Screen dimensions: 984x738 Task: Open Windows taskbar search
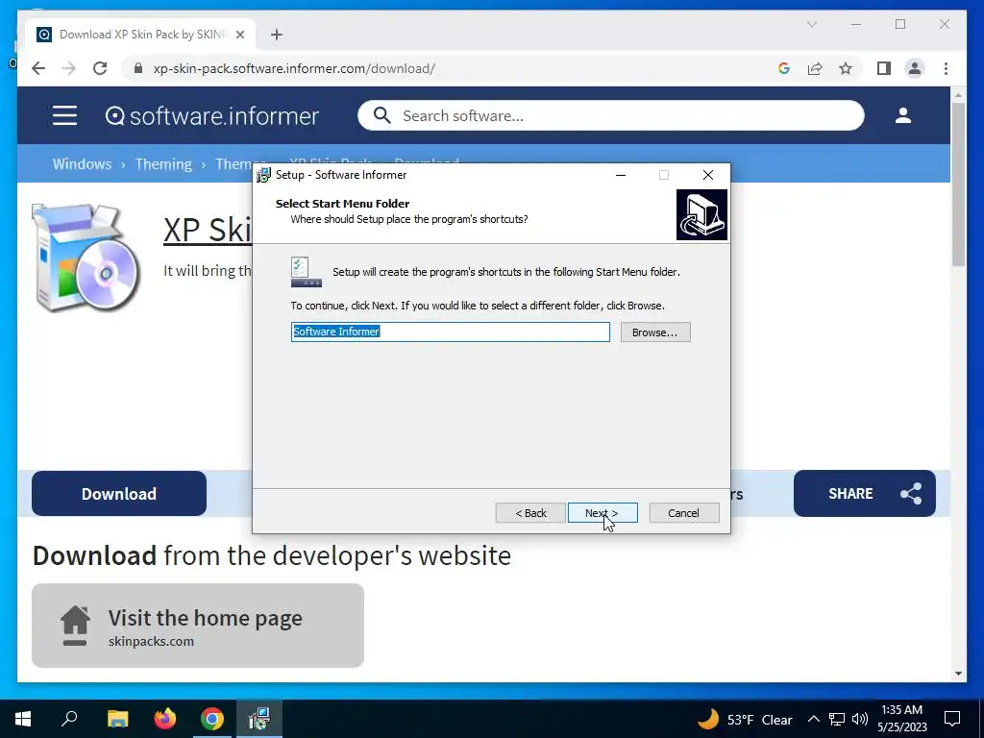click(x=69, y=719)
